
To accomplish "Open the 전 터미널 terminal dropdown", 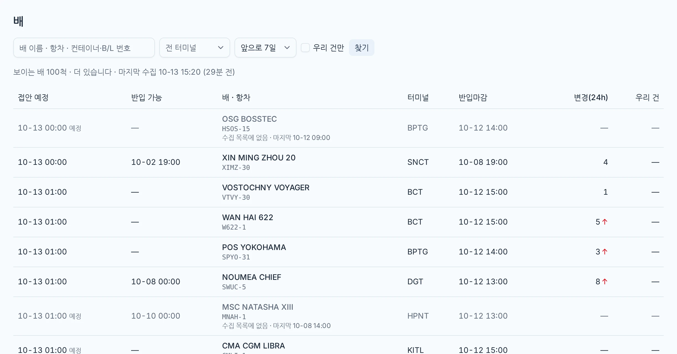I will (x=195, y=48).
